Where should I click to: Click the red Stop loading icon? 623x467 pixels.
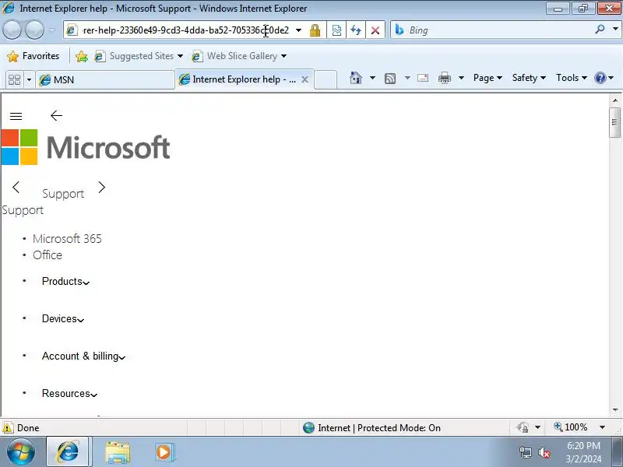[x=375, y=30]
